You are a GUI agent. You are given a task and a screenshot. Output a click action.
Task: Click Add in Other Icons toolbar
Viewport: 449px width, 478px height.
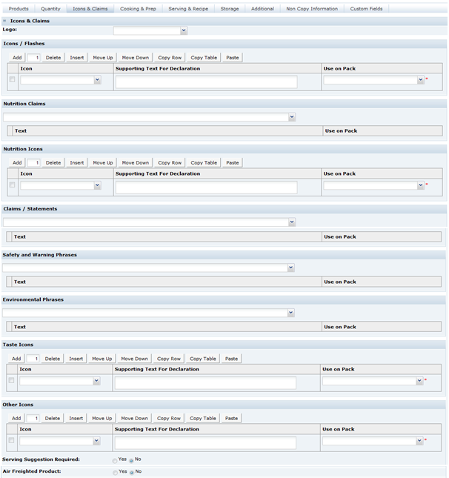click(x=16, y=419)
